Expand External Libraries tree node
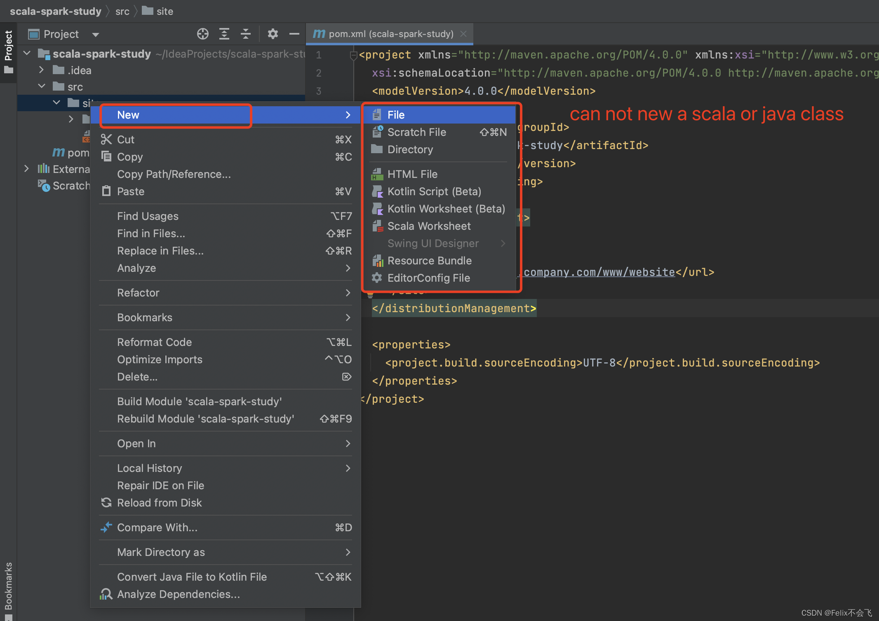The image size is (879, 621). [26, 169]
